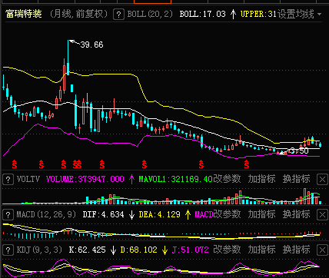
Task: Click the yellow up arrow after DEA:4.129
Action: tap(188, 214)
